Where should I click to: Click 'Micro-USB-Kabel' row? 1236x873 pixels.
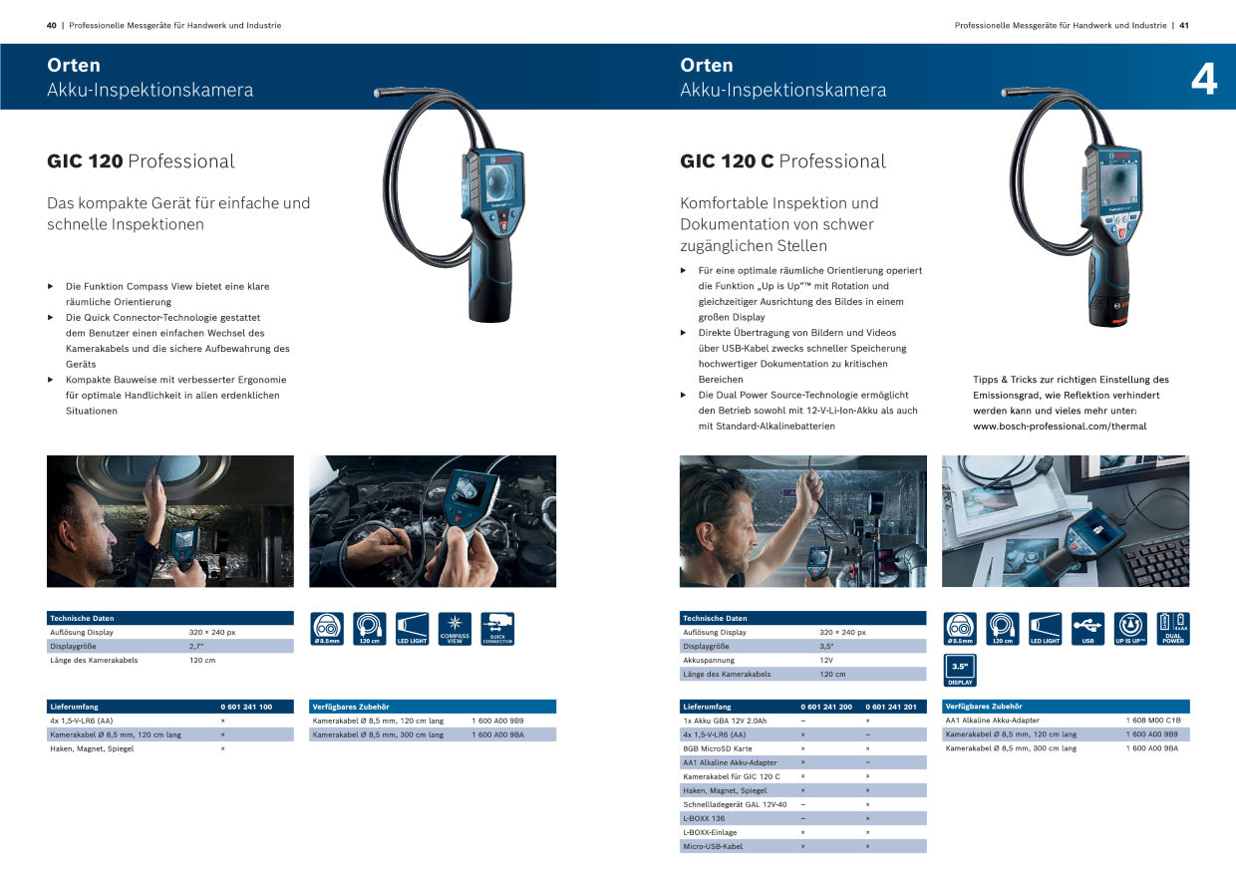point(803,846)
